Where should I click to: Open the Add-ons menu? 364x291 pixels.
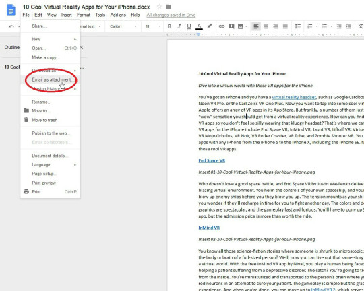tap(118, 15)
